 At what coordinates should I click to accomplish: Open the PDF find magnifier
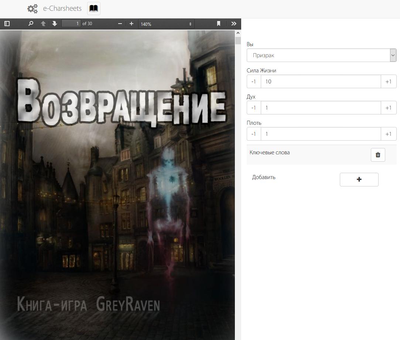tap(31, 24)
